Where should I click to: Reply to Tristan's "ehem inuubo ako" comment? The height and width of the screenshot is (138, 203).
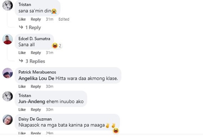tap(36, 110)
